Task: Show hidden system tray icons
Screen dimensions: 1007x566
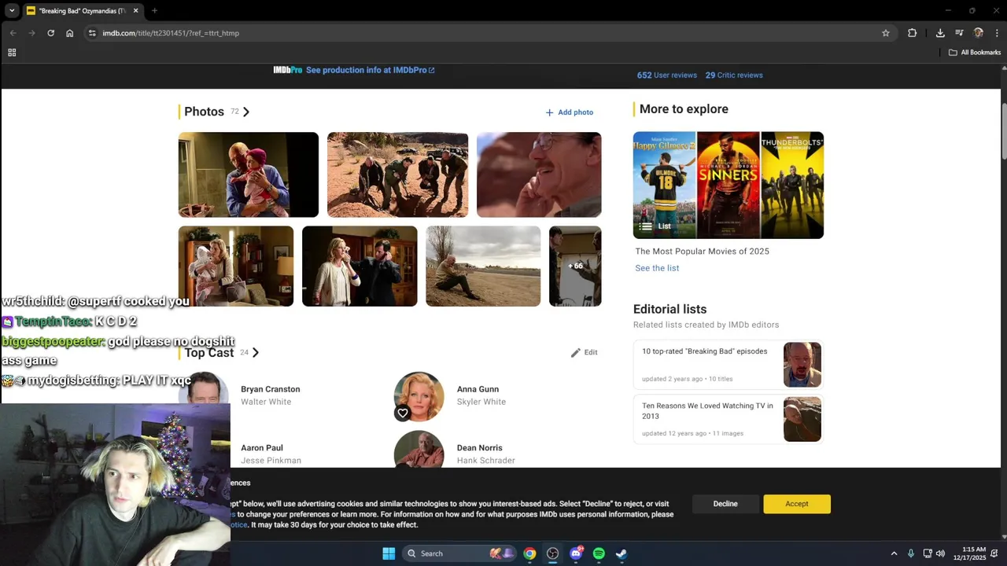Action: (894, 553)
